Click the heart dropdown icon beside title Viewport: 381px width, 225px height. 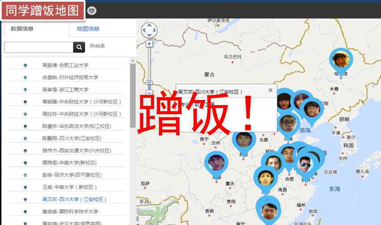pos(92,11)
